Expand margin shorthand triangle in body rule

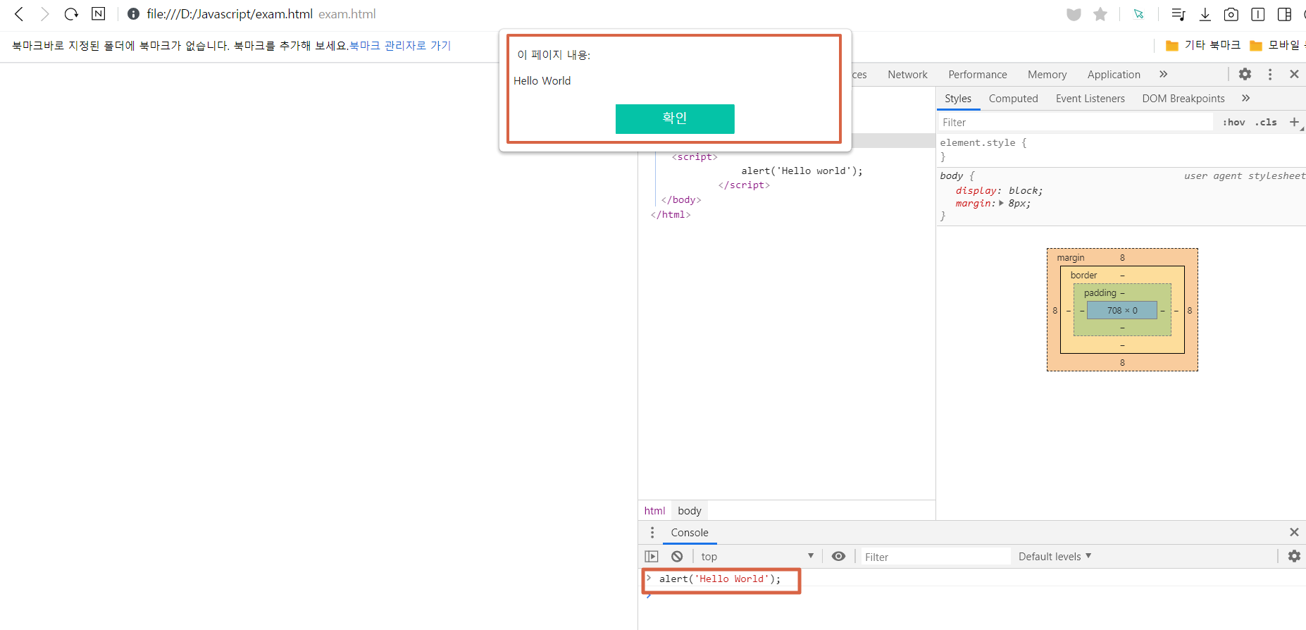pos(1002,203)
